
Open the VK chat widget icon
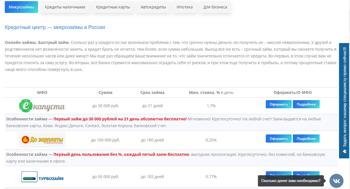coord(336,181)
